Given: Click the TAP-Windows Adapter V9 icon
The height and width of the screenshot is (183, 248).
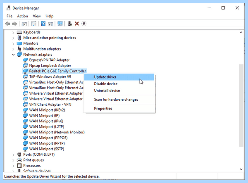Looking at the screenshot, I should coord(25,77).
